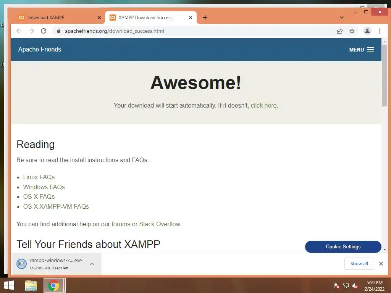Screen dimensions: 391x293
Task: Close the downloads bar
Action: coord(381,264)
